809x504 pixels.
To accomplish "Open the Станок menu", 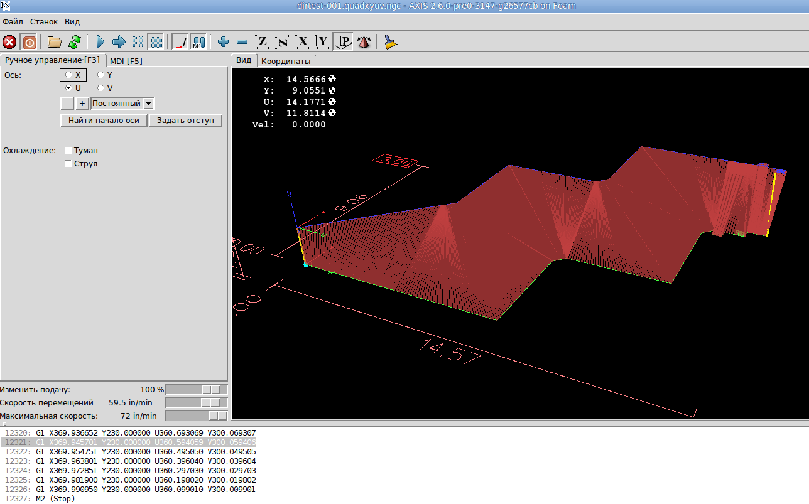I will pyautogui.click(x=44, y=21).
